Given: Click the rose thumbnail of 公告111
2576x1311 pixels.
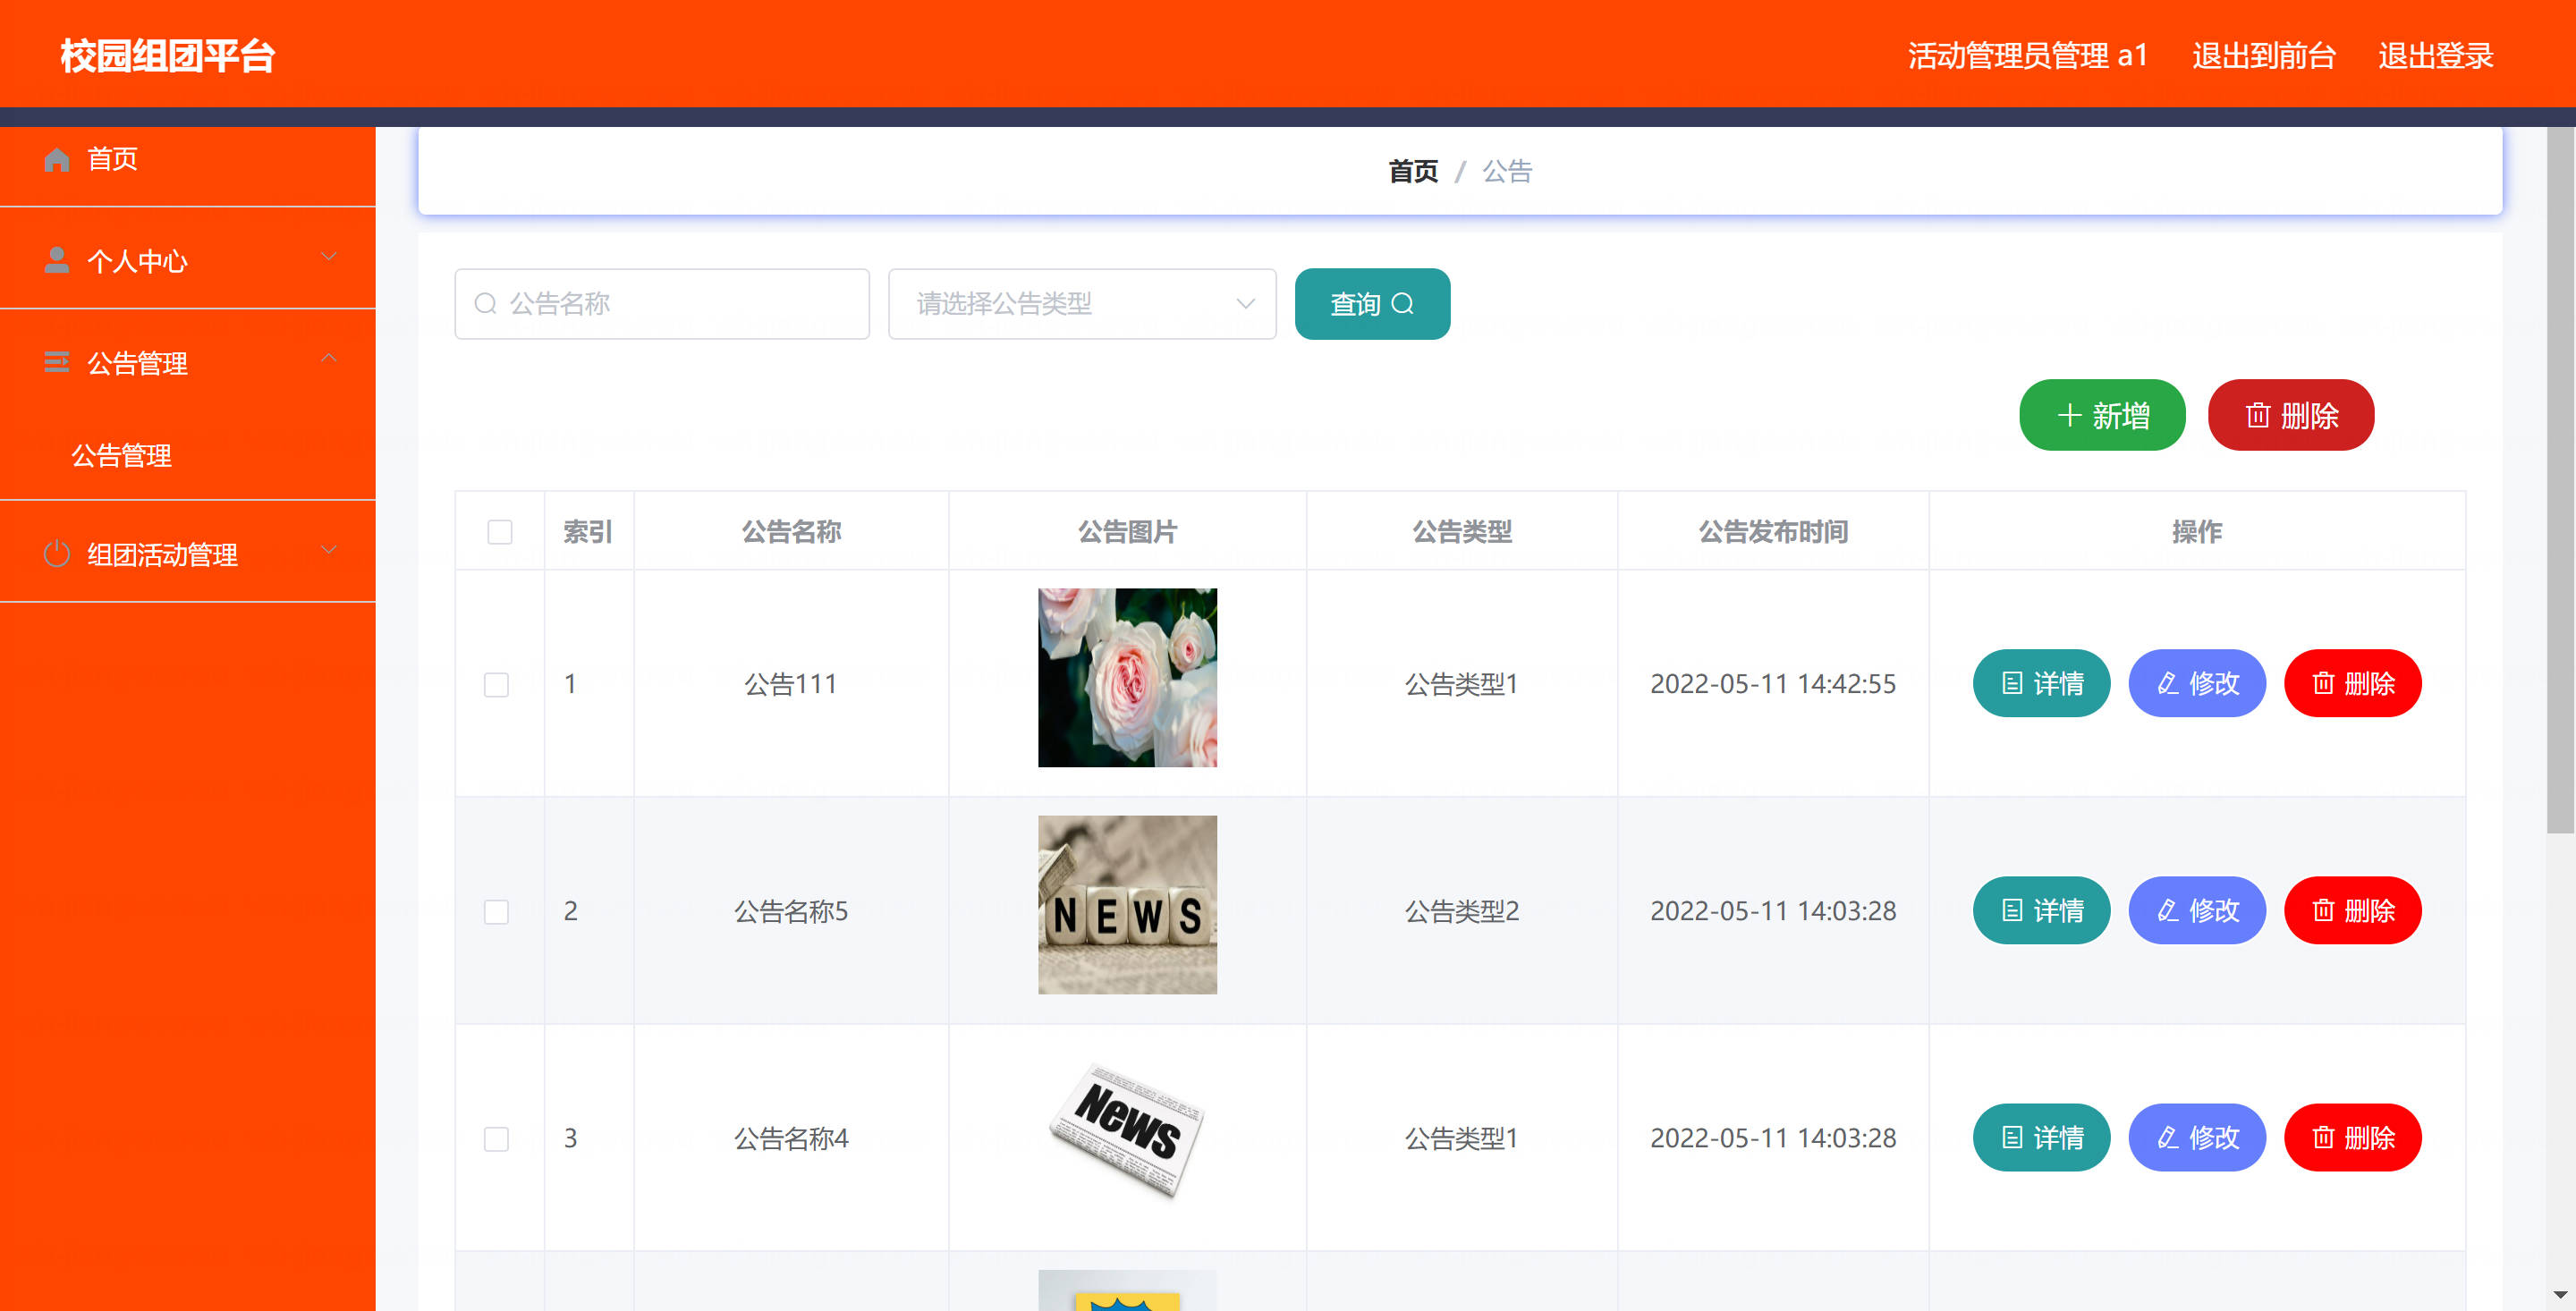Looking at the screenshot, I should point(1127,678).
